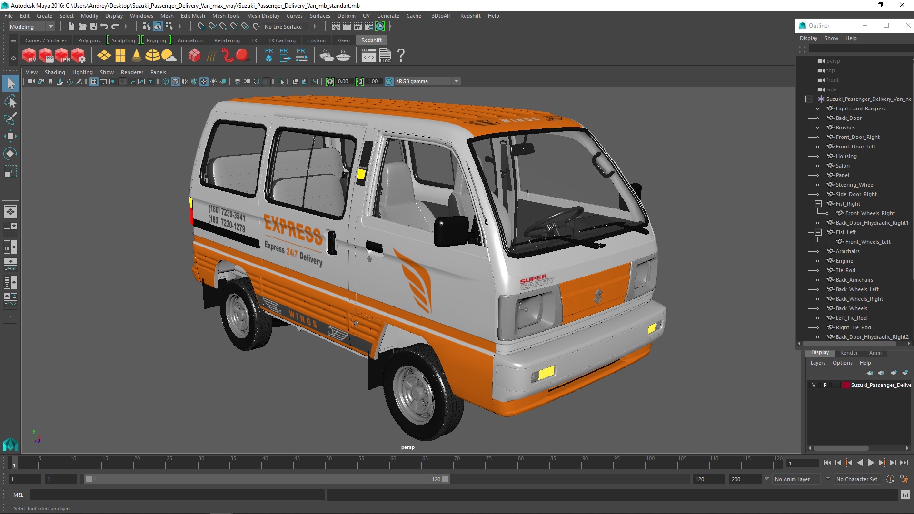
Task: Choose the Paint Selection tool
Action: [10, 119]
